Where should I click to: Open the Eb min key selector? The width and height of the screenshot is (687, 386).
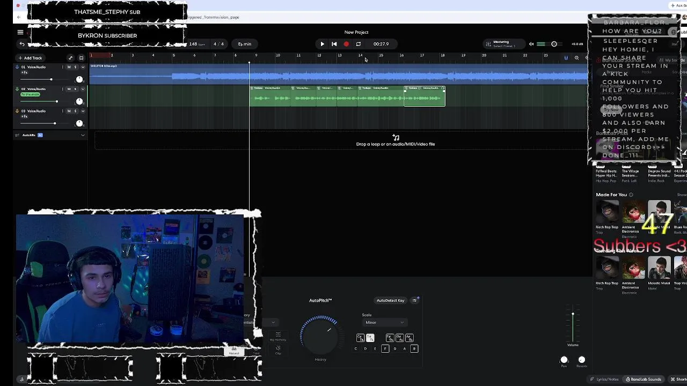click(x=245, y=44)
